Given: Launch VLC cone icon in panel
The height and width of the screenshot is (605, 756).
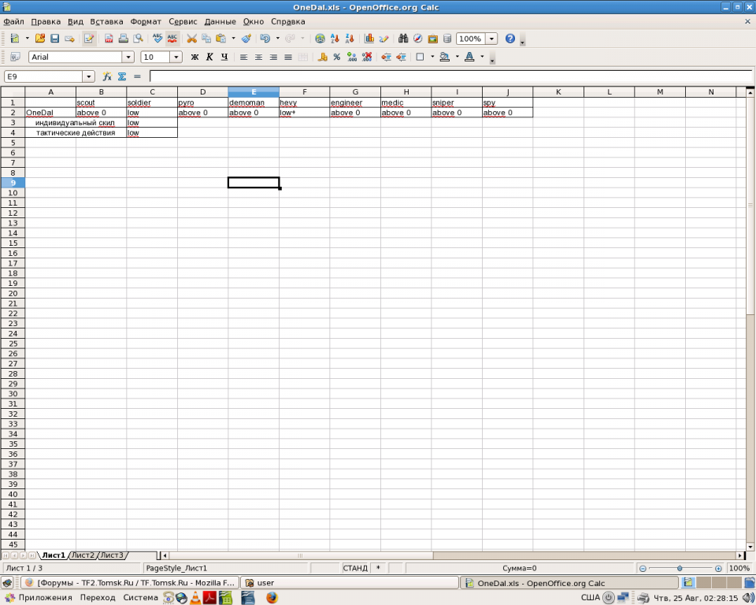Looking at the screenshot, I should pyautogui.click(x=195, y=598).
